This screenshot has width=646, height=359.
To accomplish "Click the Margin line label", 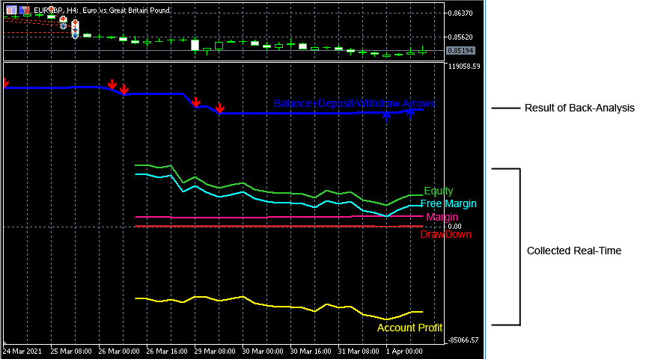I will tap(442, 217).
